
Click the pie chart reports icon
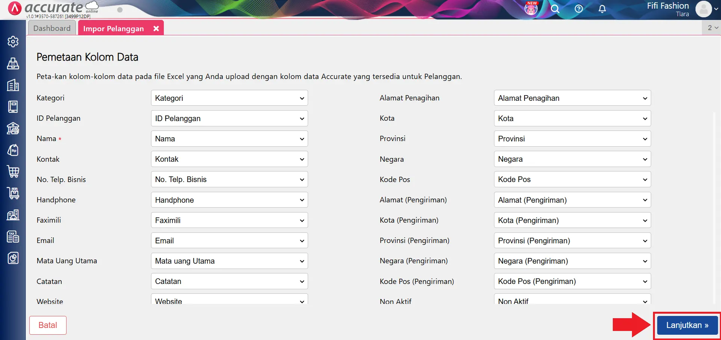pos(13,258)
